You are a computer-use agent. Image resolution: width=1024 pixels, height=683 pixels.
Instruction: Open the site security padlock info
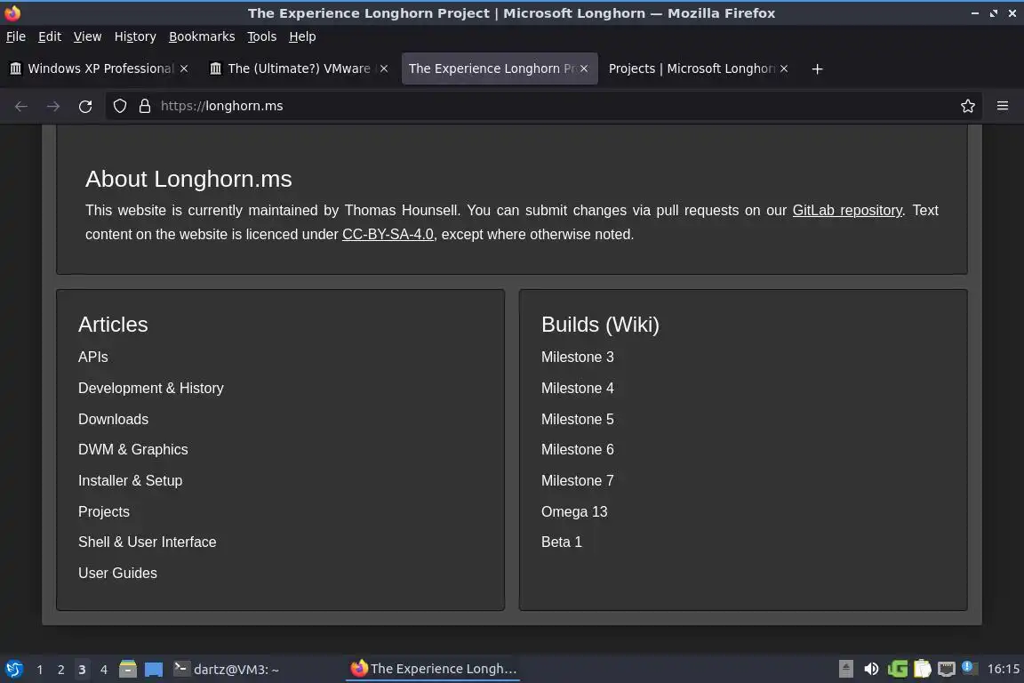click(145, 106)
